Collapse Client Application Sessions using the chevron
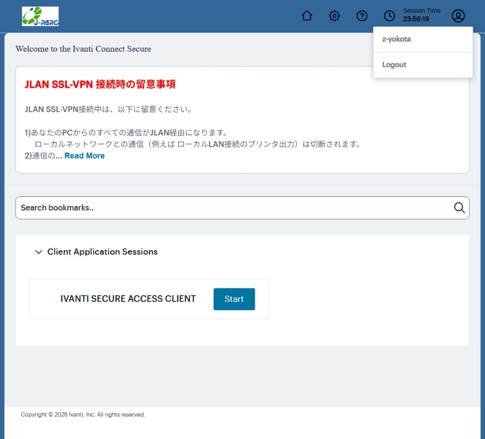This screenshot has width=485, height=439. click(x=39, y=252)
